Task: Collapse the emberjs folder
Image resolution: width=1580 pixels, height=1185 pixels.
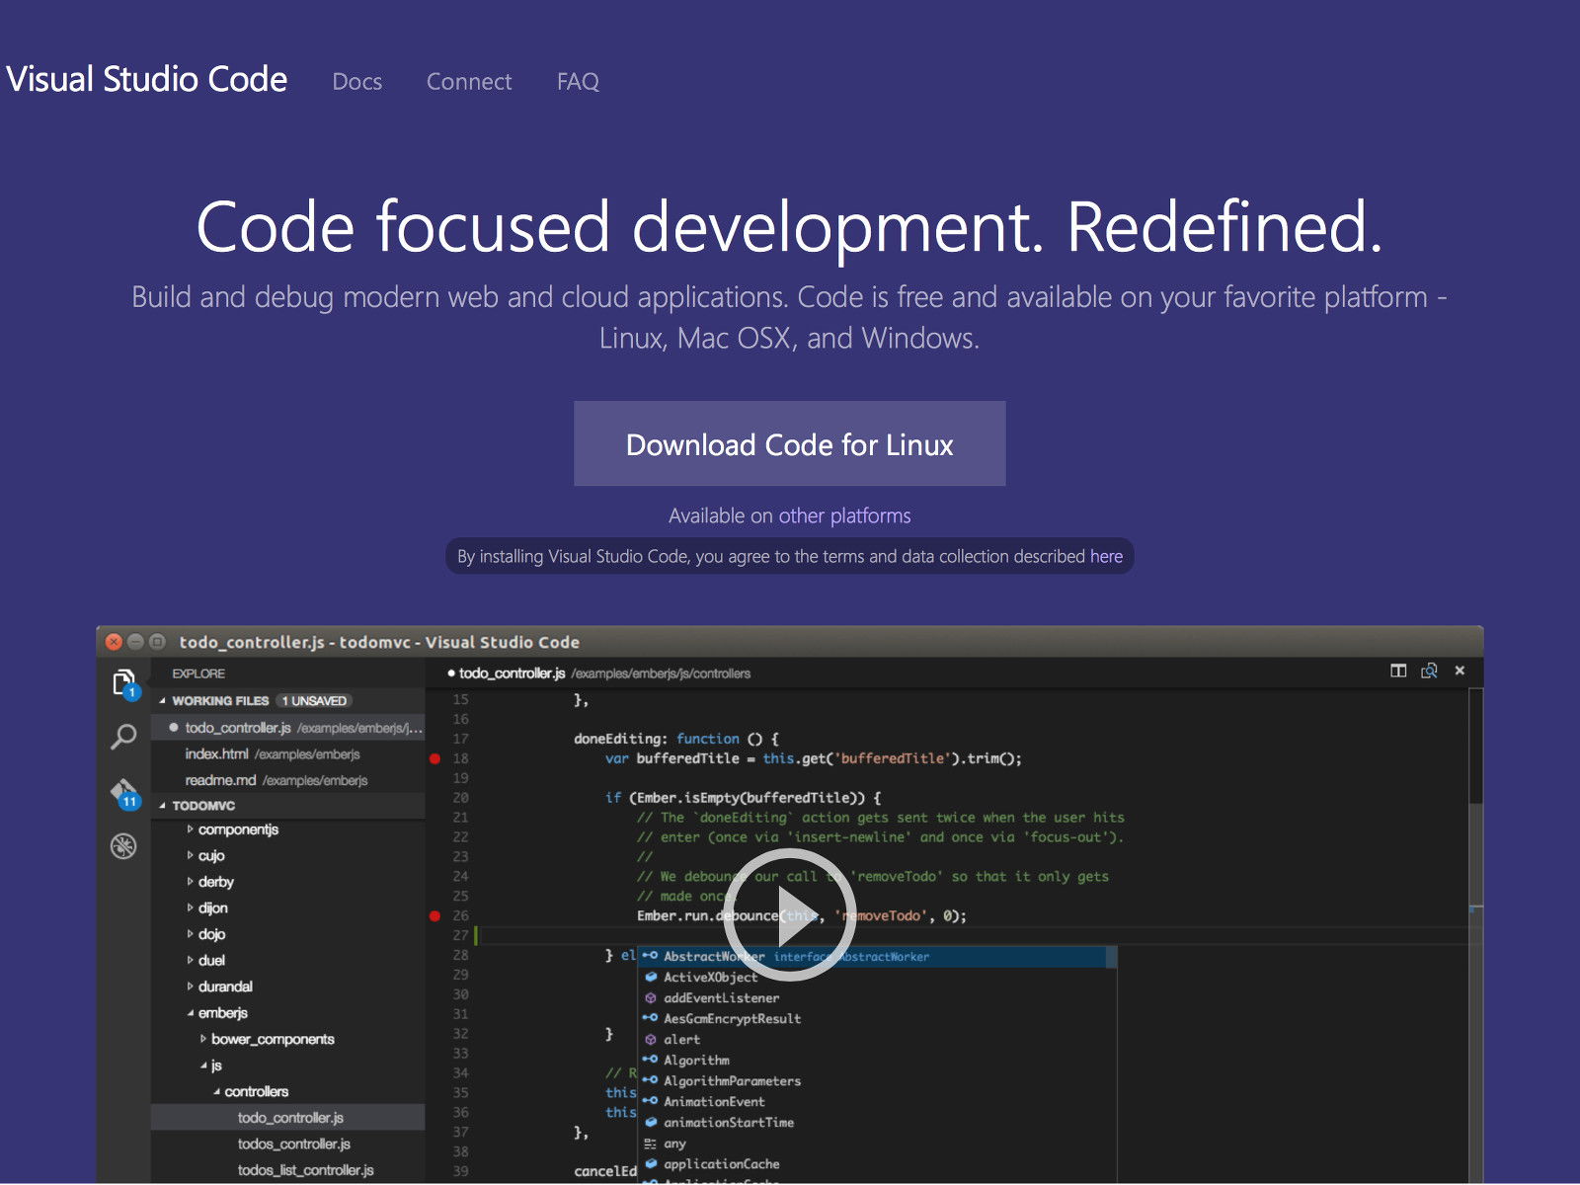Action: pyautogui.click(x=190, y=1012)
